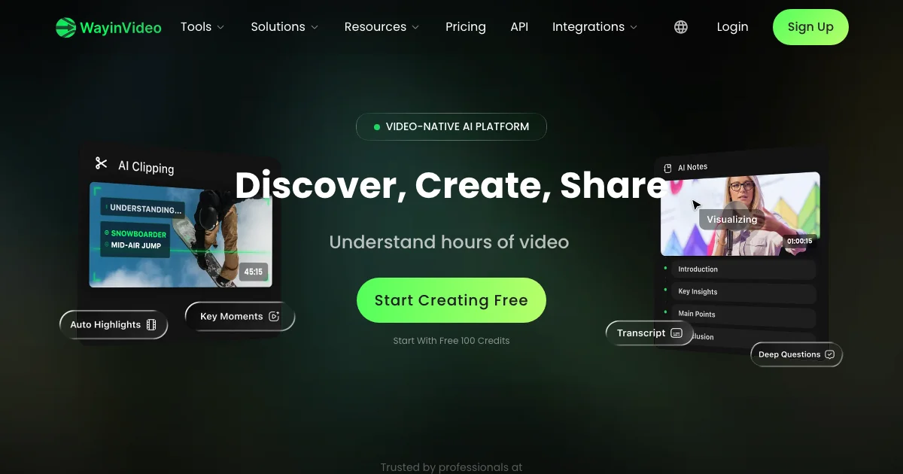Click the presenter video thumbnail in AI Notes
The width and height of the screenshot is (903, 474).
coord(740,214)
